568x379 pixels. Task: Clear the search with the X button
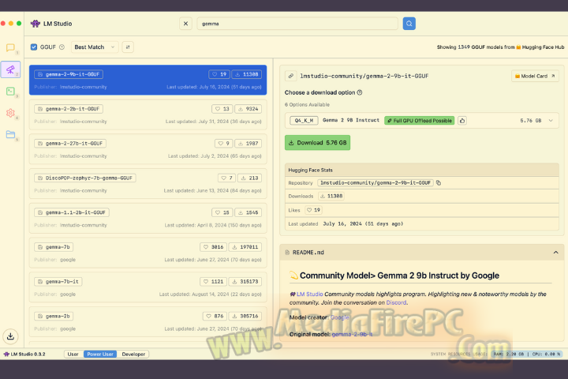pyautogui.click(x=186, y=24)
